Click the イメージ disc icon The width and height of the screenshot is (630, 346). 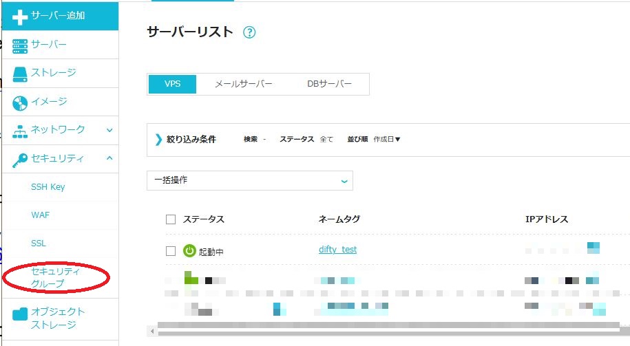[21, 102]
